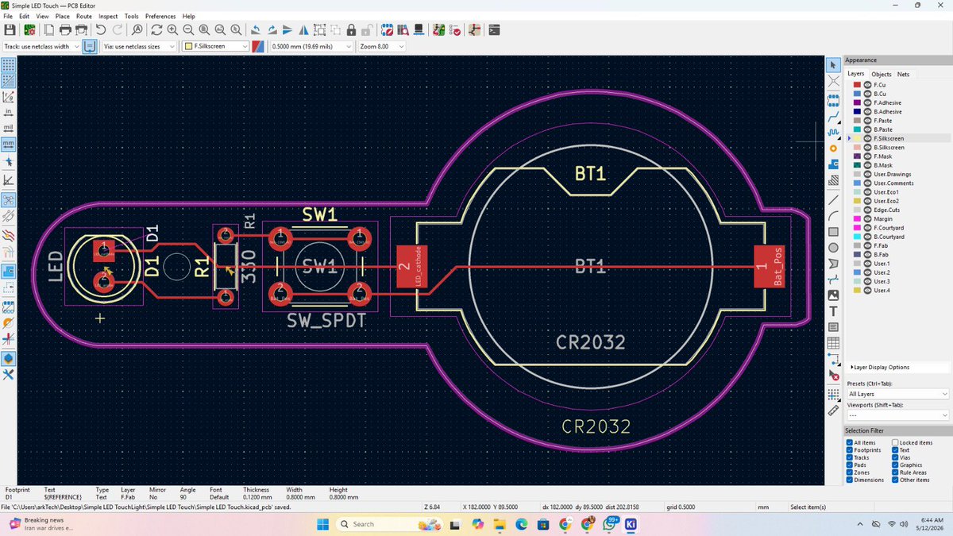Open the Via size dropdown
The height and width of the screenshot is (536, 953).
(x=139, y=46)
